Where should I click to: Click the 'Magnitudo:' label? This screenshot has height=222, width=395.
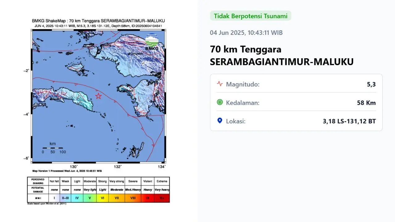pyautogui.click(x=243, y=84)
